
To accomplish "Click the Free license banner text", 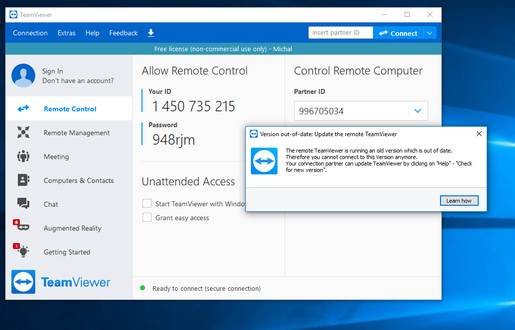I will point(223,49).
